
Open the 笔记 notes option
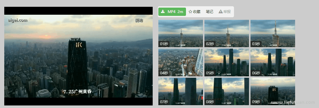pos(210,12)
